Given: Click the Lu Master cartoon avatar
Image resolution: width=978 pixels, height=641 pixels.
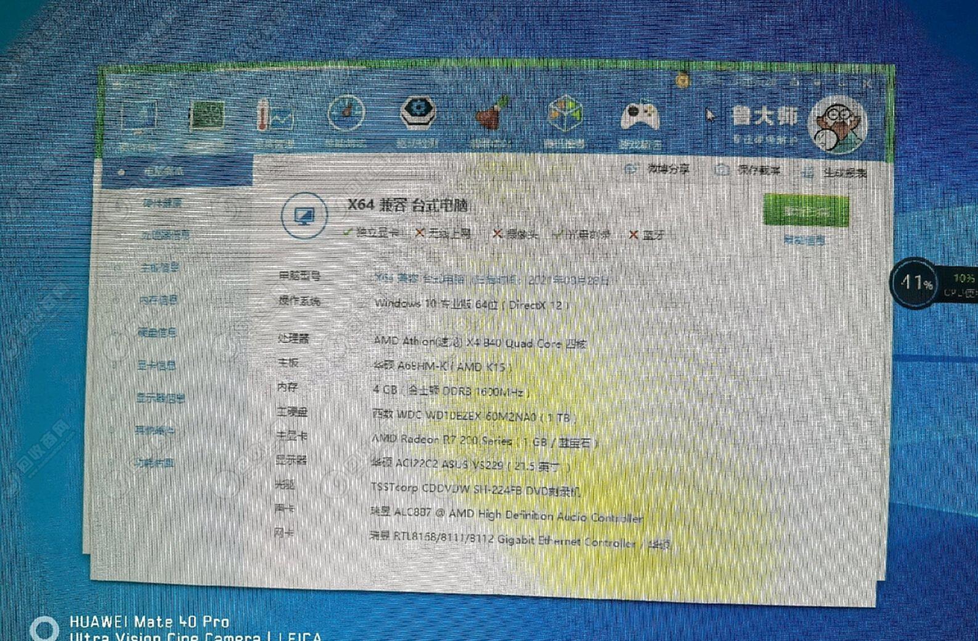Looking at the screenshot, I should pyautogui.click(x=838, y=126).
